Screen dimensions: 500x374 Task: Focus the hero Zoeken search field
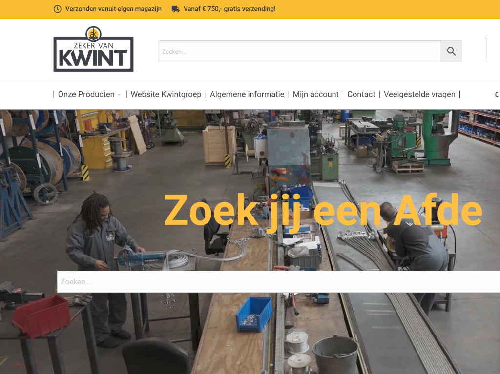(278, 282)
